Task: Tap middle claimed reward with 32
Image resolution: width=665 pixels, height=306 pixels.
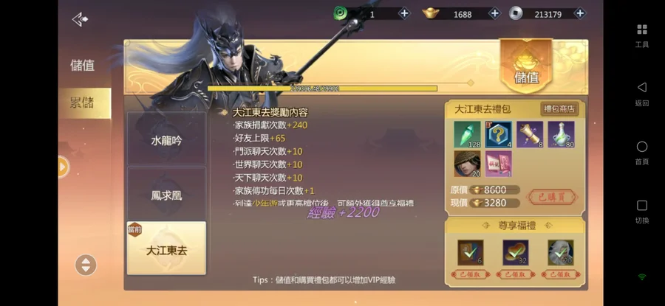Action: [516, 253]
